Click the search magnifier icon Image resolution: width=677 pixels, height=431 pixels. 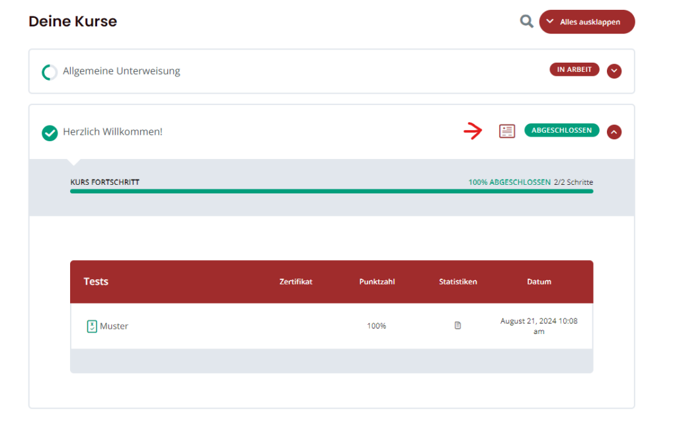click(x=526, y=22)
